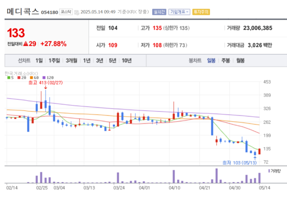Click the 02/14 date axis label
The height and width of the screenshot is (200, 287).
point(12,188)
